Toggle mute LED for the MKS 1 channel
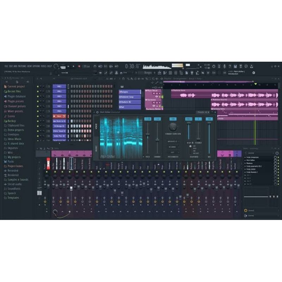Image resolution: width=282 pixels, height=282 pixels. (38, 86)
